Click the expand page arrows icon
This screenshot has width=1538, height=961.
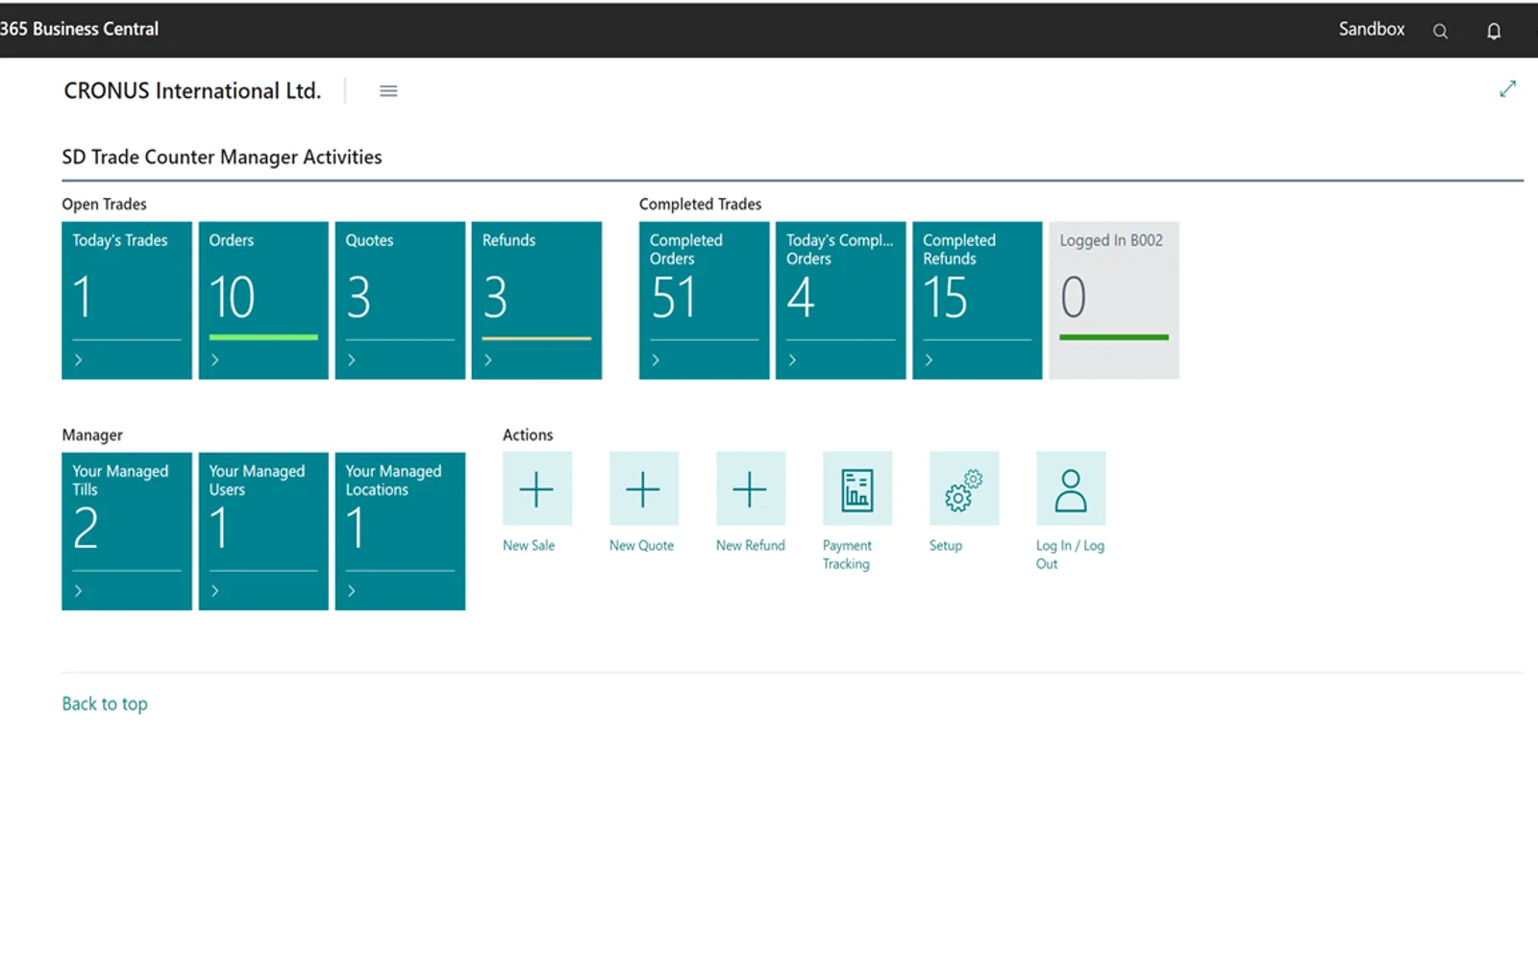(x=1507, y=88)
